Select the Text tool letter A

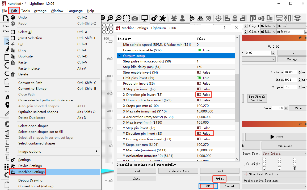(7, 97)
